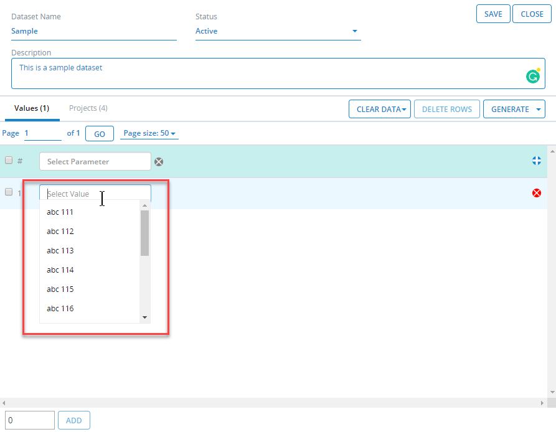
Task: Click the Select Parameter input field
Action: pyautogui.click(x=95, y=162)
